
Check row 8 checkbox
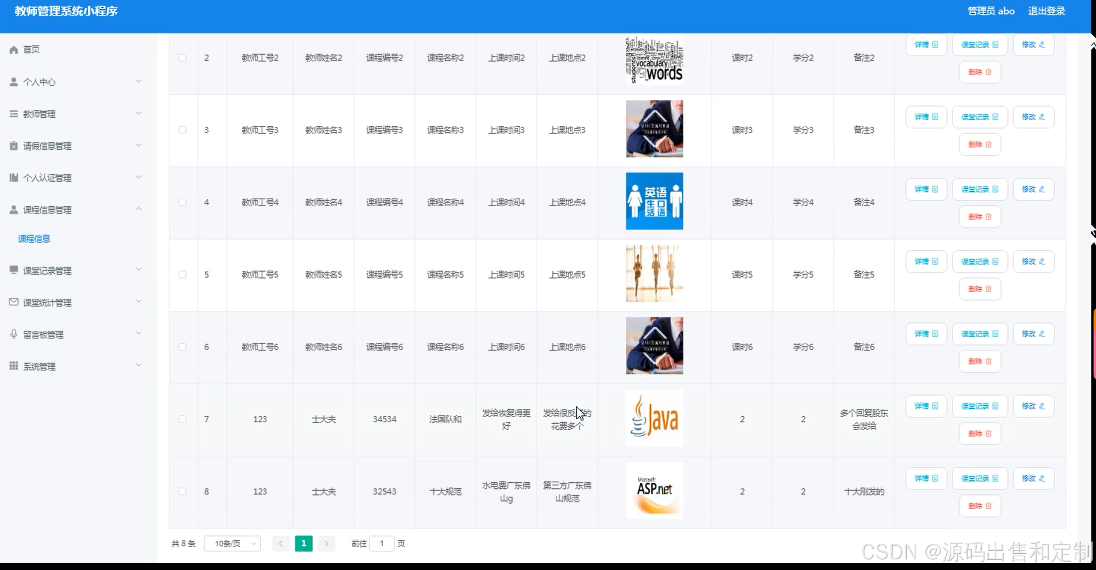[x=182, y=492]
